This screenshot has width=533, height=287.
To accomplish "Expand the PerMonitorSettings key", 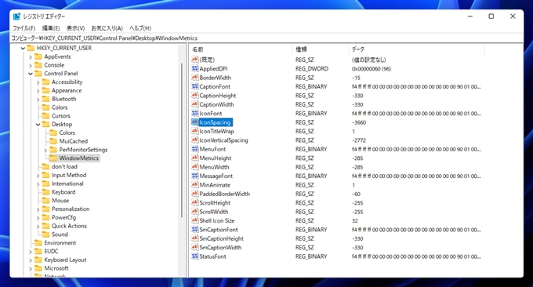I will click(45, 150).
